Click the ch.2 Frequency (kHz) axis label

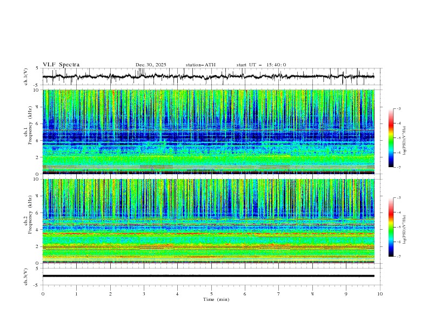pos(28,218)
